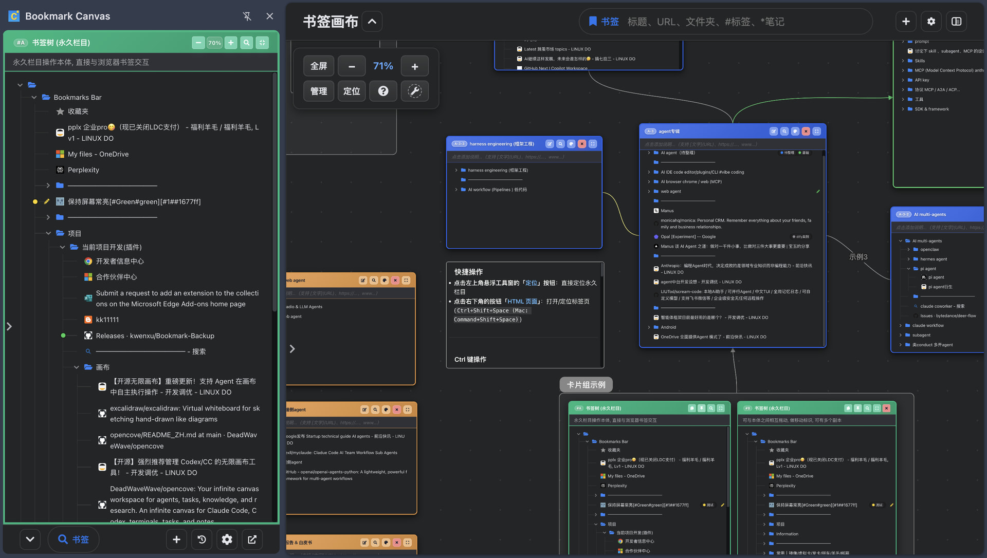
Task: Maximize the agent专辑 card
Action: [x=817, y=132]
